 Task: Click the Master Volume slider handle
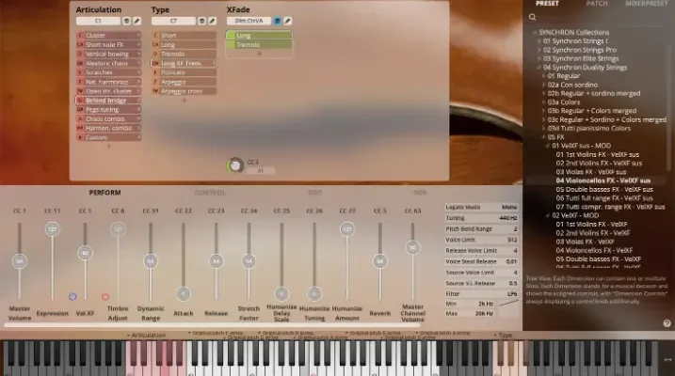pyautogui.click(x=18, y=259)
